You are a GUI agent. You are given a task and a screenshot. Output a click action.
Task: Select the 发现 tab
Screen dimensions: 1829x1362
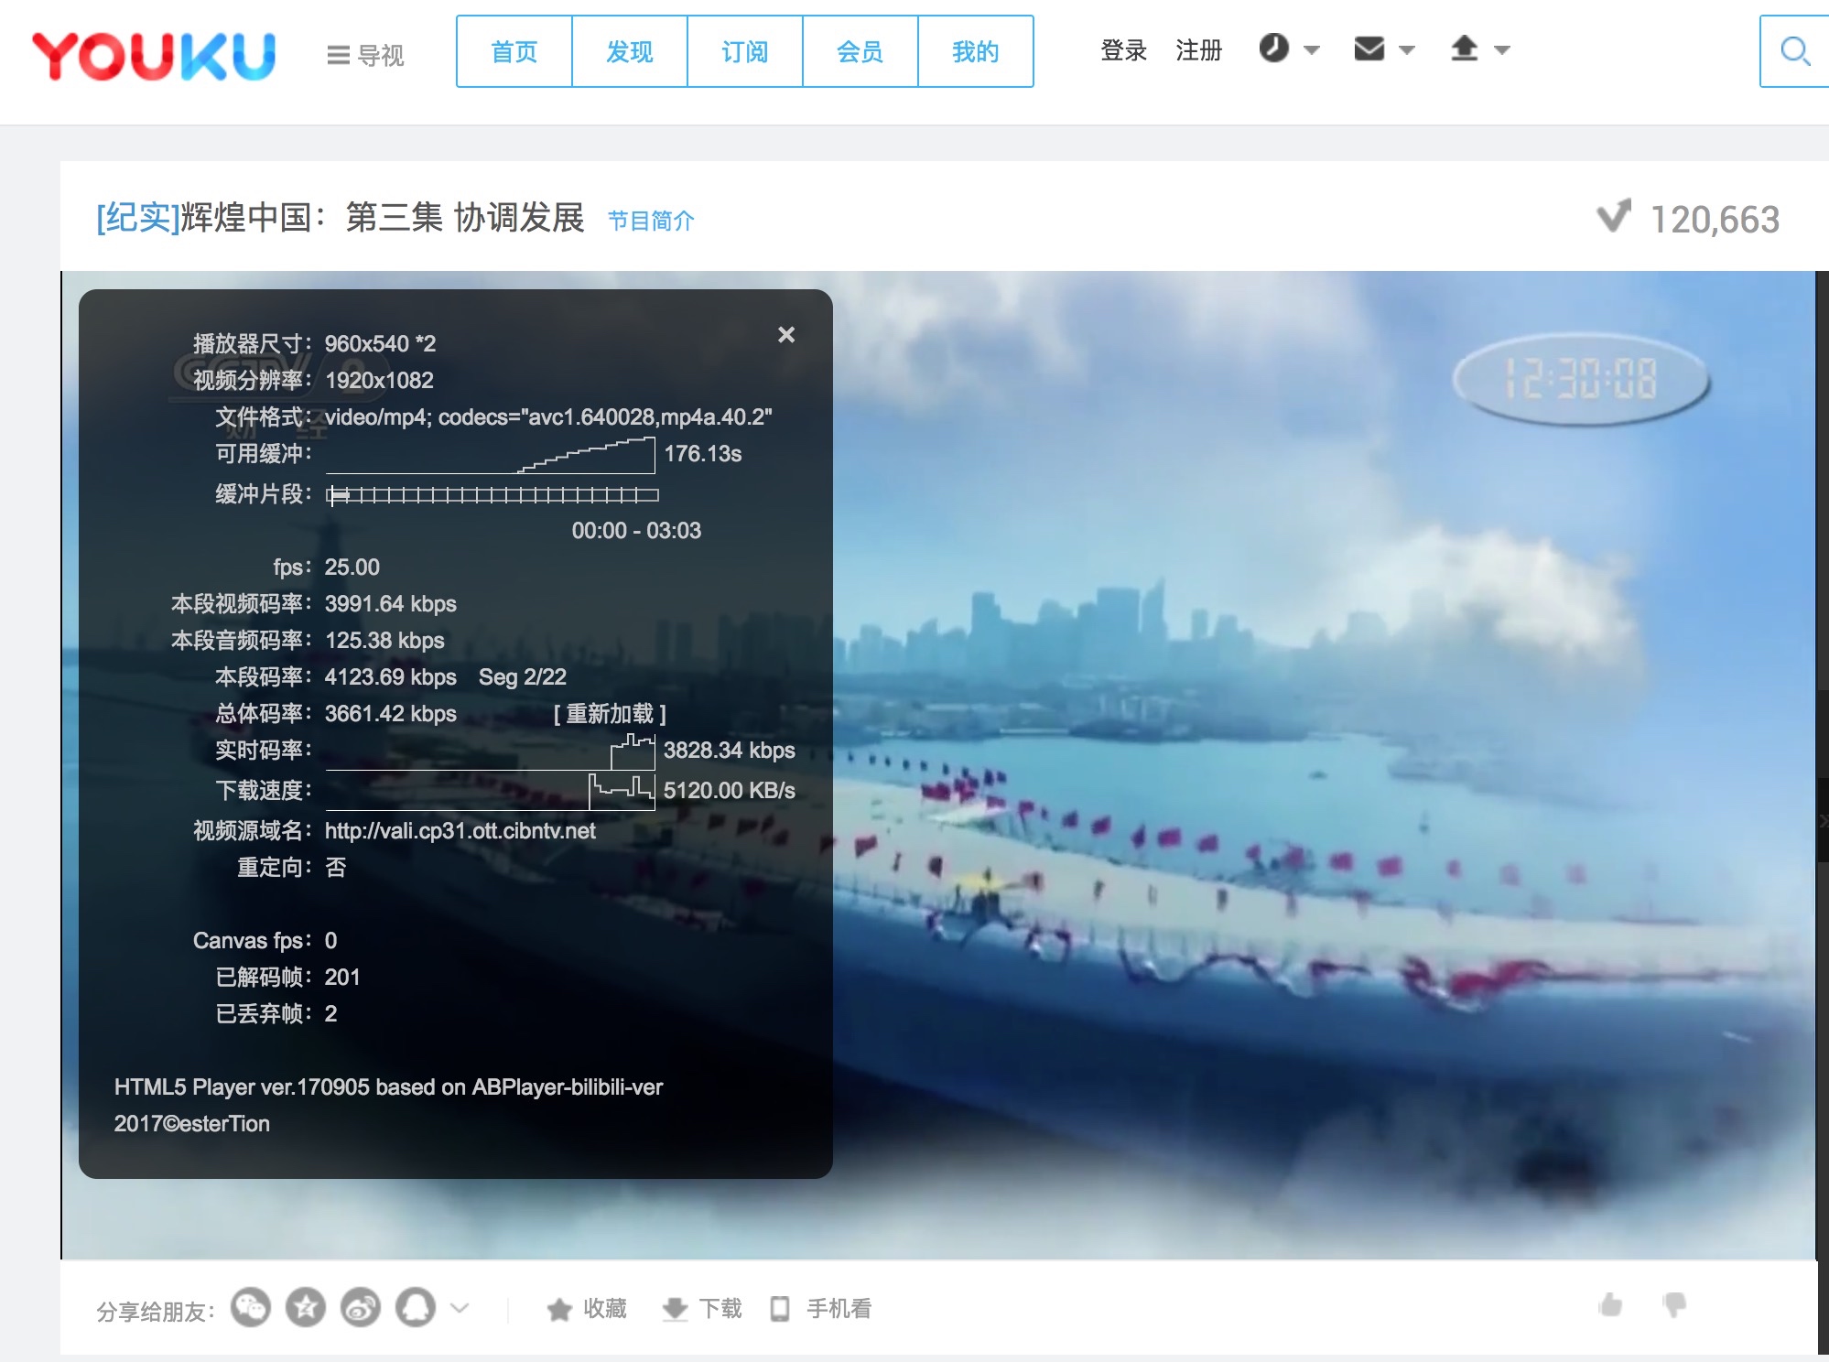(x=629, y=52)
